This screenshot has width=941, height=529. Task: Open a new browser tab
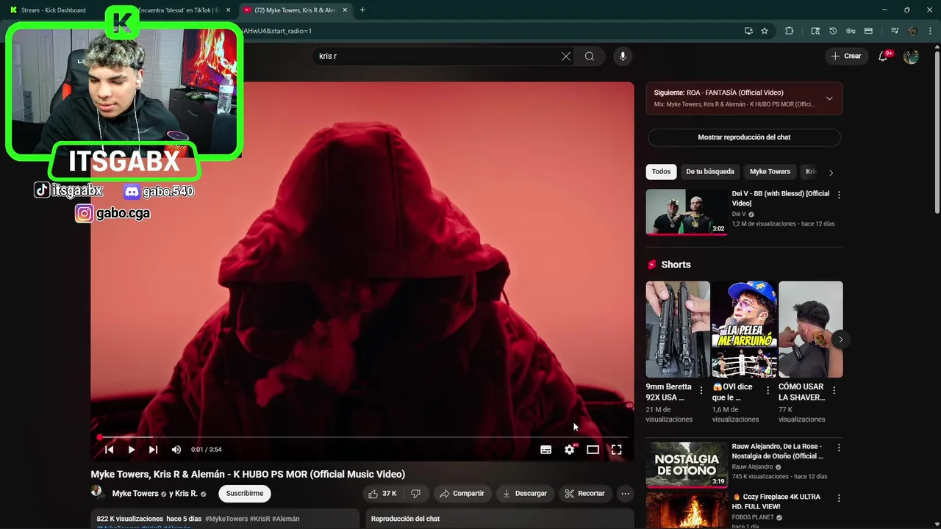pos(362,10)
